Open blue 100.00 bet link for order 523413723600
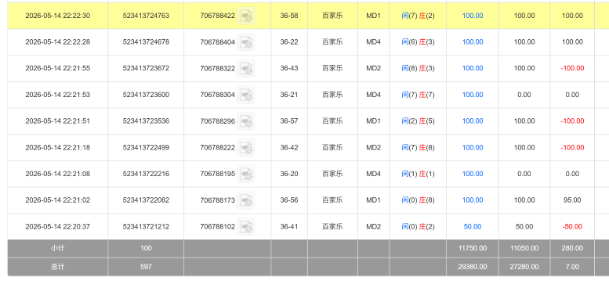The height and width of the screenshot is (288, 609). click(x=473, y=95)
